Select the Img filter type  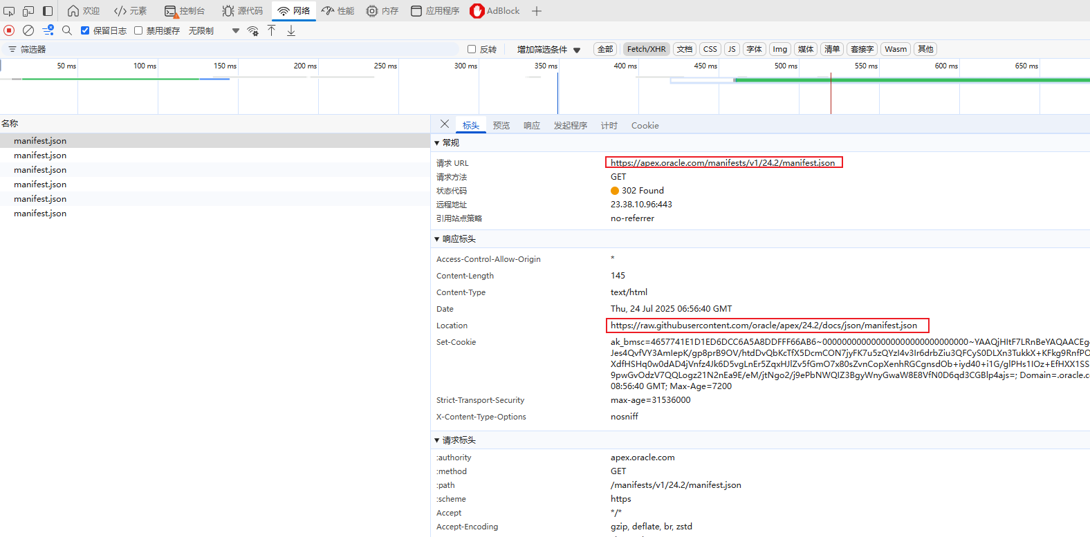(x=780, y=49)
